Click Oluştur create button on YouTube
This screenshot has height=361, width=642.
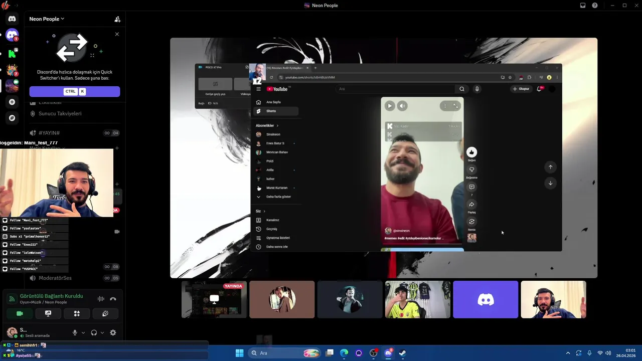coord(521,89)
